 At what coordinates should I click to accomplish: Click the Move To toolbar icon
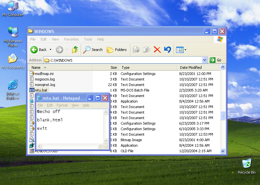(136, 50)
